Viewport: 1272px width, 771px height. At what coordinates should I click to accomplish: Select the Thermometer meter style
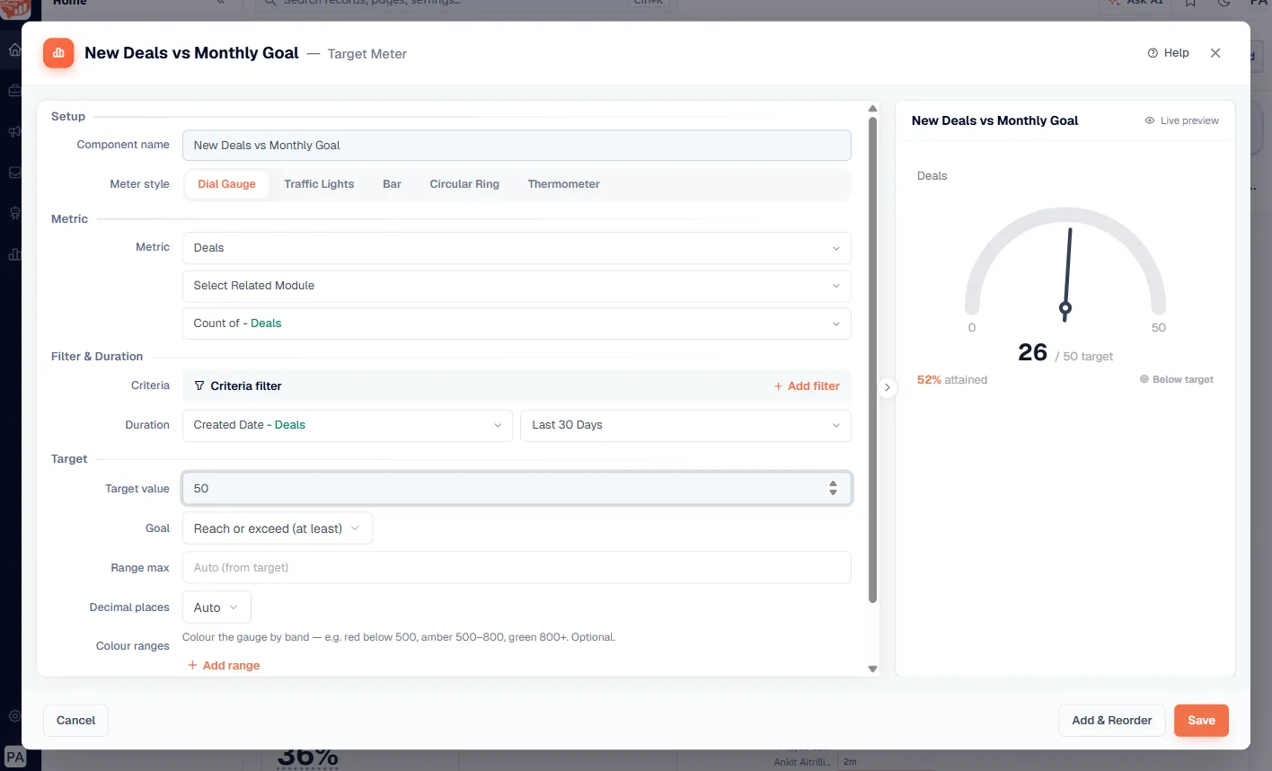563,184
